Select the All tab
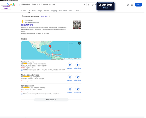Viewport: 146px width, 118px height. pos(29,11)
